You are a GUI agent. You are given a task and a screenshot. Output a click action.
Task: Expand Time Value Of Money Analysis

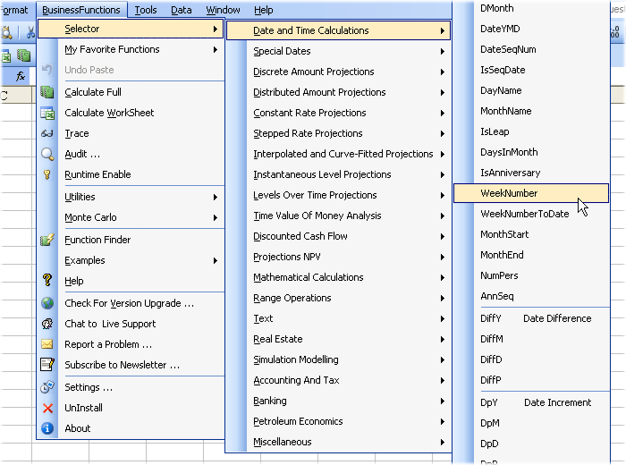click(339, 216)
